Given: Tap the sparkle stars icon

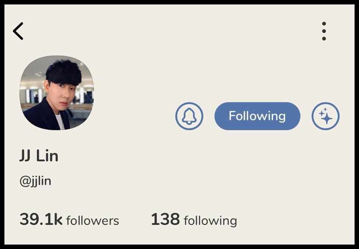Looking at the screenshot, I should pyautogui.click(x=325, y=116).
